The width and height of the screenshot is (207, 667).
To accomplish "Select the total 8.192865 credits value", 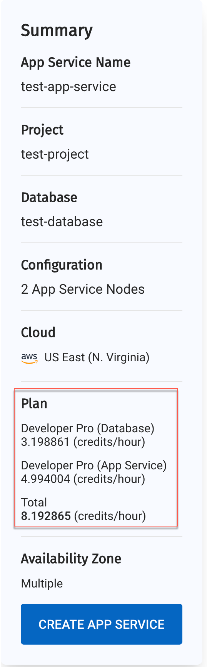I will pos(83,516).
